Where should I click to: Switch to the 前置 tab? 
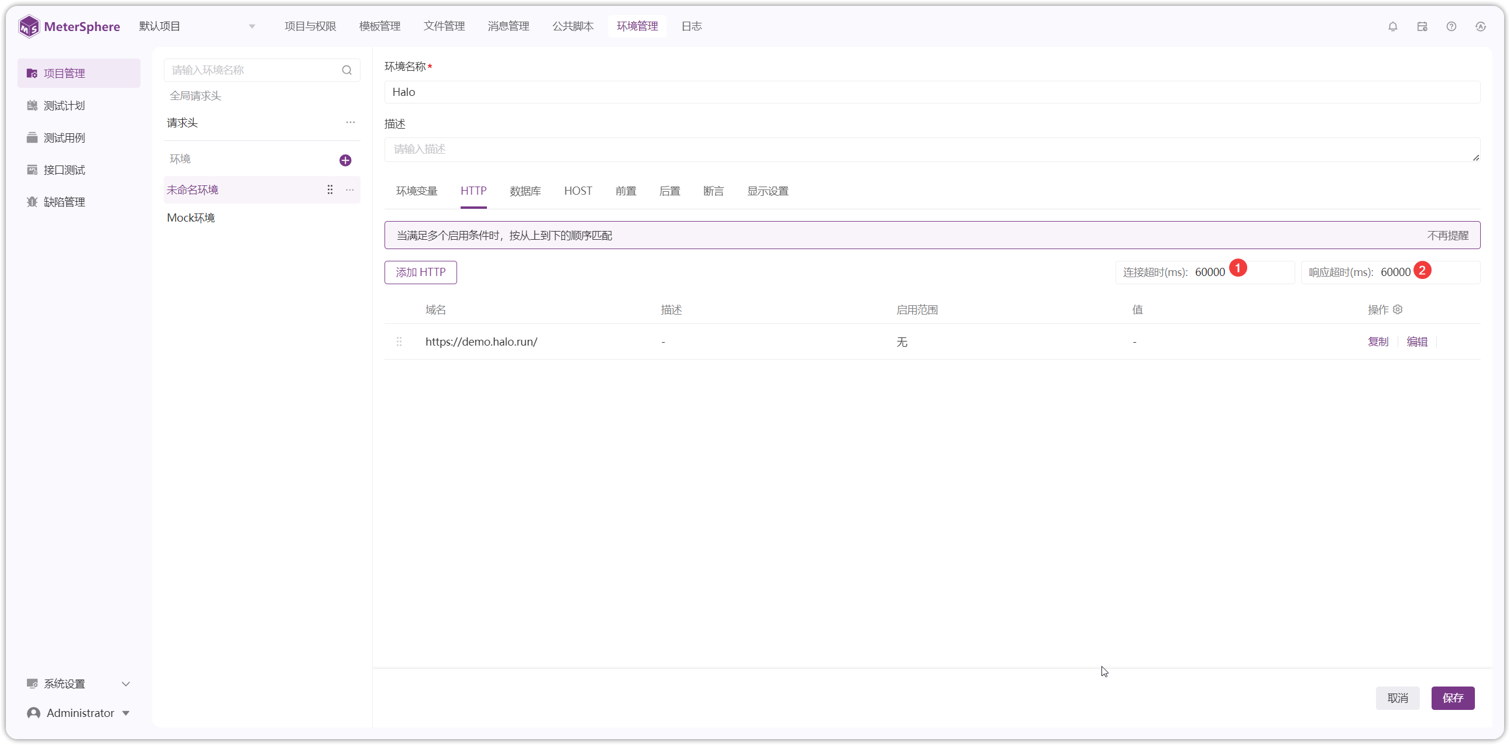pyautogui.click(x=626, y=191)
